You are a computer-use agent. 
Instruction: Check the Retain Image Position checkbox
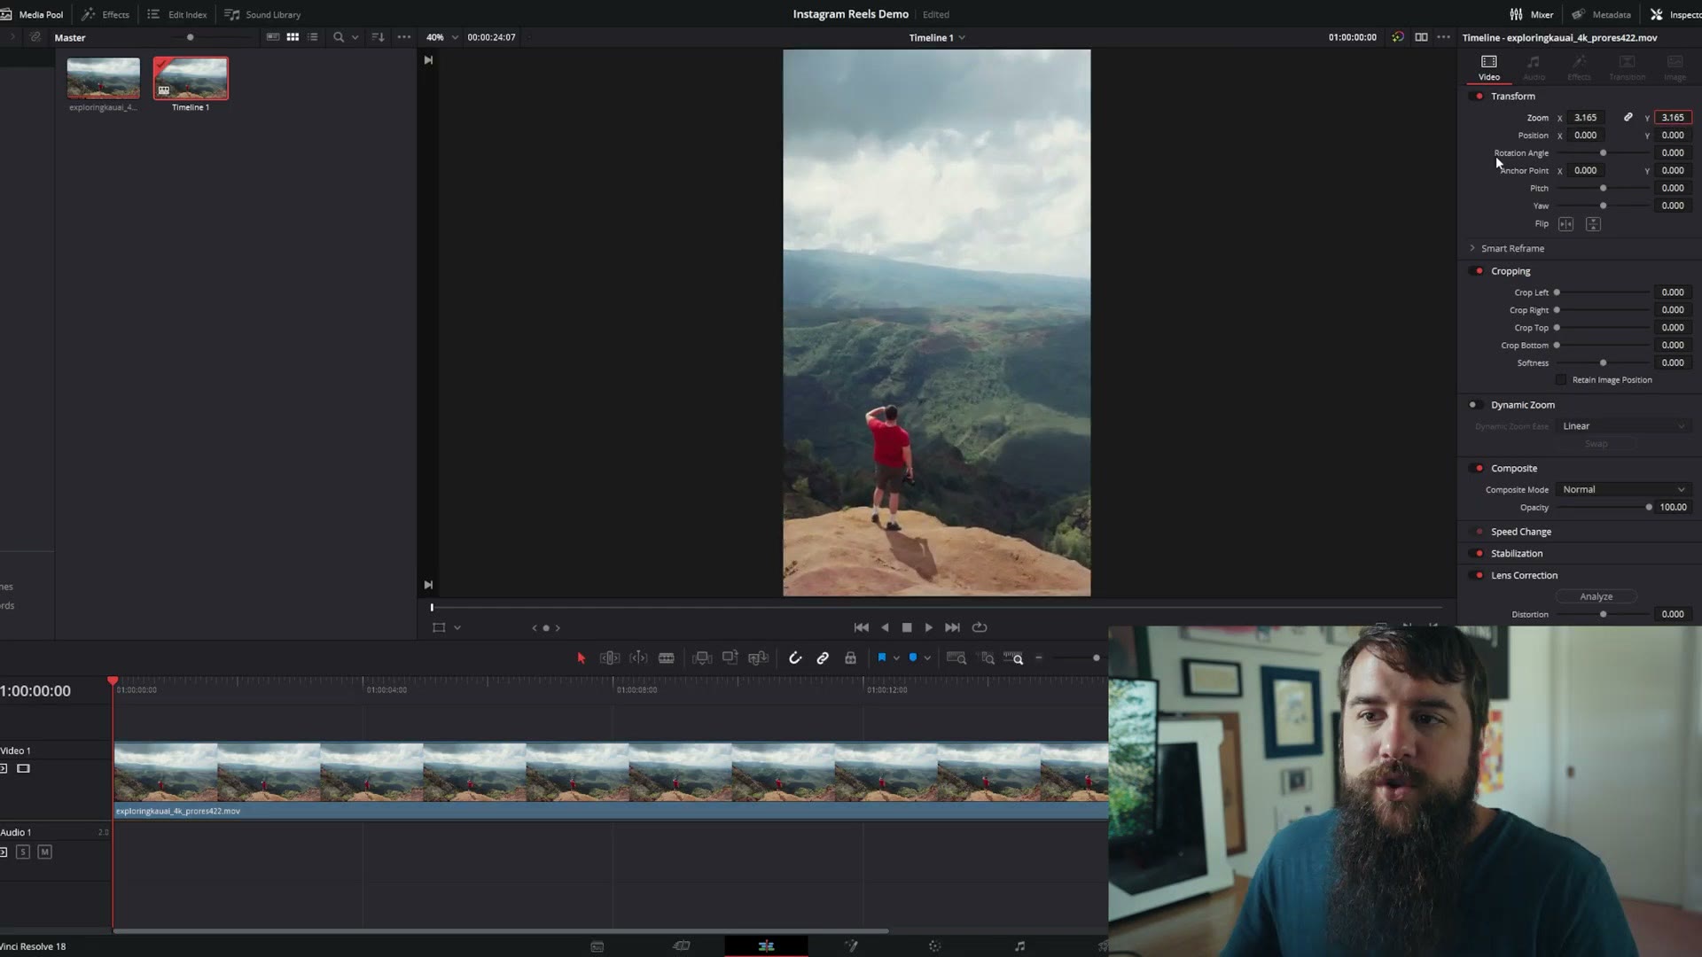1561,380
